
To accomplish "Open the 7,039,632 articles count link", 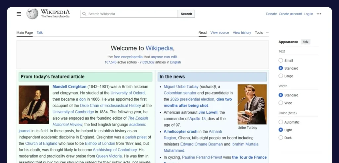I will [x=147, y=62].
